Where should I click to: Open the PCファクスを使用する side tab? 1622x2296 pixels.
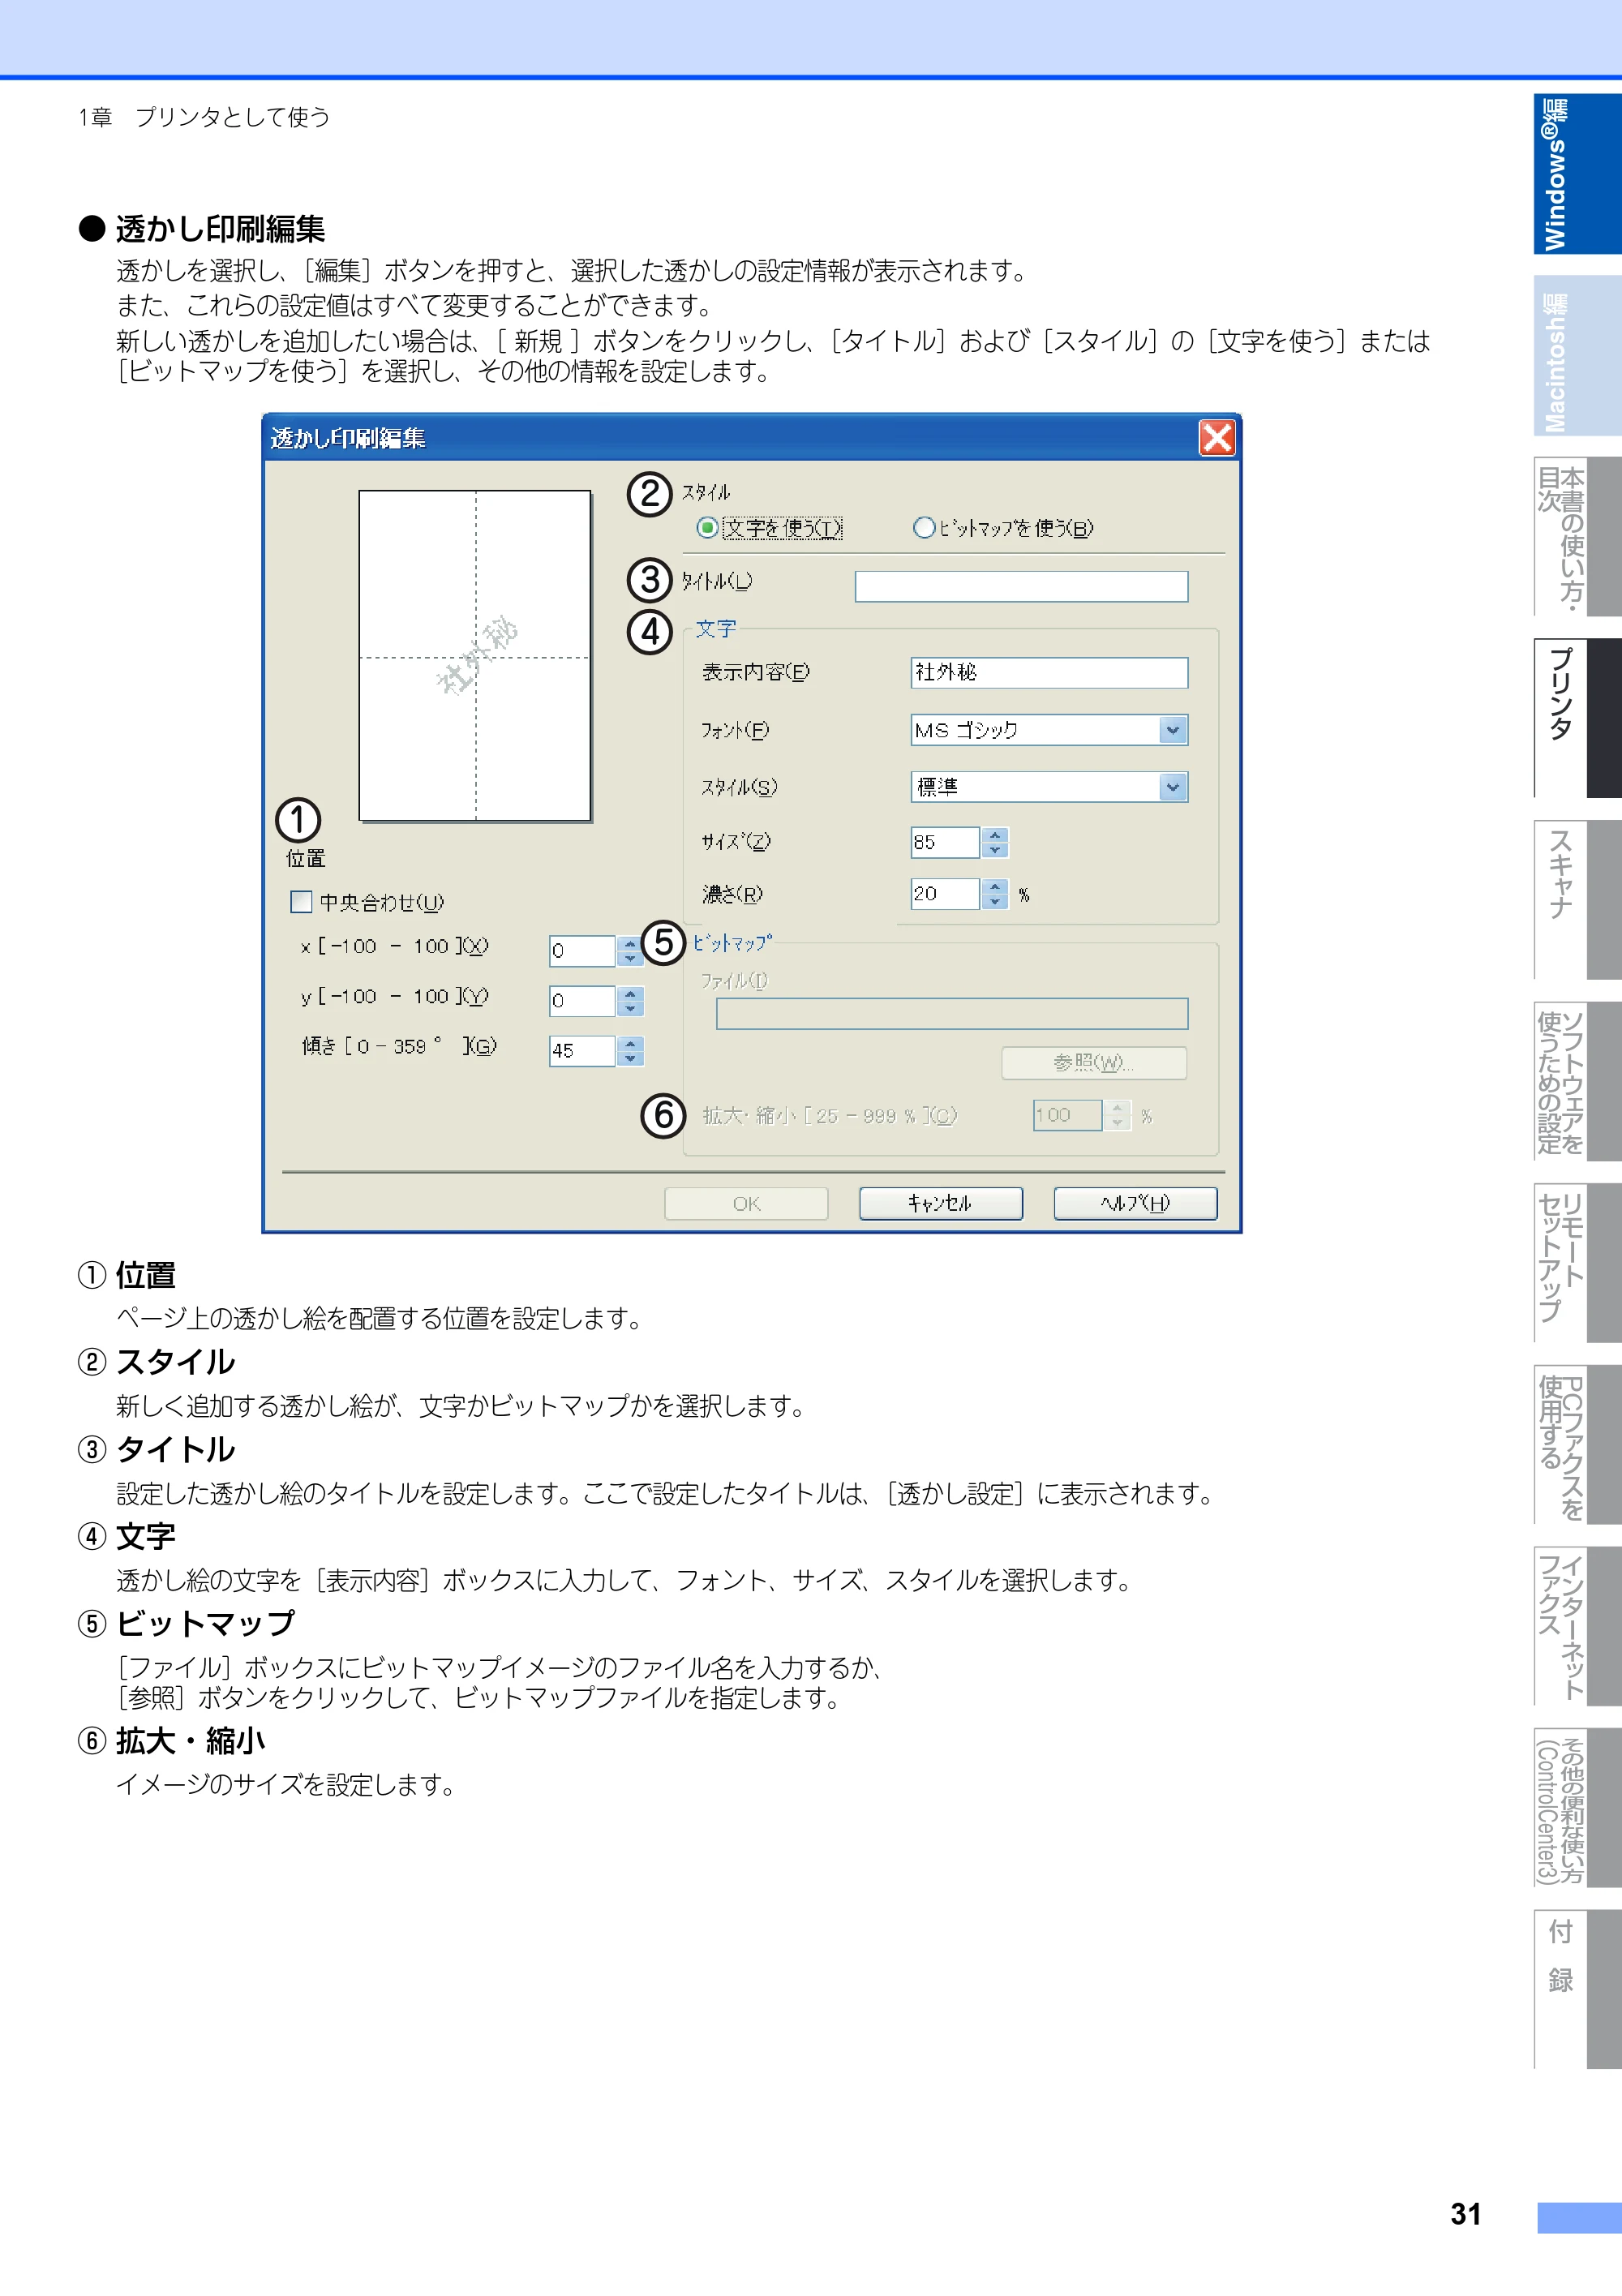point(1577,1445)
